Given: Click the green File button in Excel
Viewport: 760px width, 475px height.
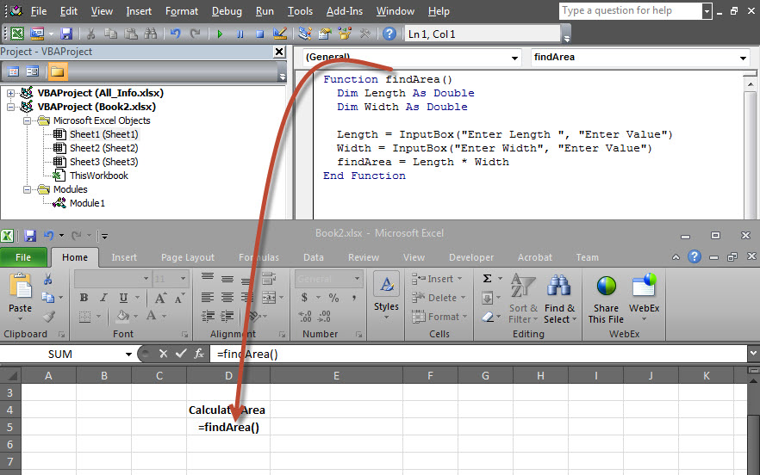Looking at the screenshot, I should point(23,257).
